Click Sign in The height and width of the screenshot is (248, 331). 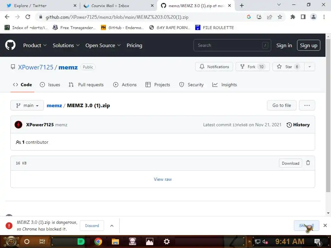[x=284, y=45]
